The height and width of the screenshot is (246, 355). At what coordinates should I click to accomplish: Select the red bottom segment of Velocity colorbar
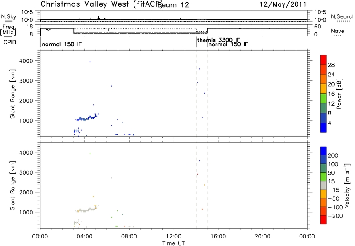point(323,219)
